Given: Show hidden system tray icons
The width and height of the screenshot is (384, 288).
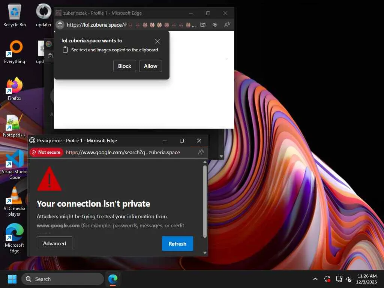Looking at the screenshot, I should pyautogui.click(x=315, y=279).
